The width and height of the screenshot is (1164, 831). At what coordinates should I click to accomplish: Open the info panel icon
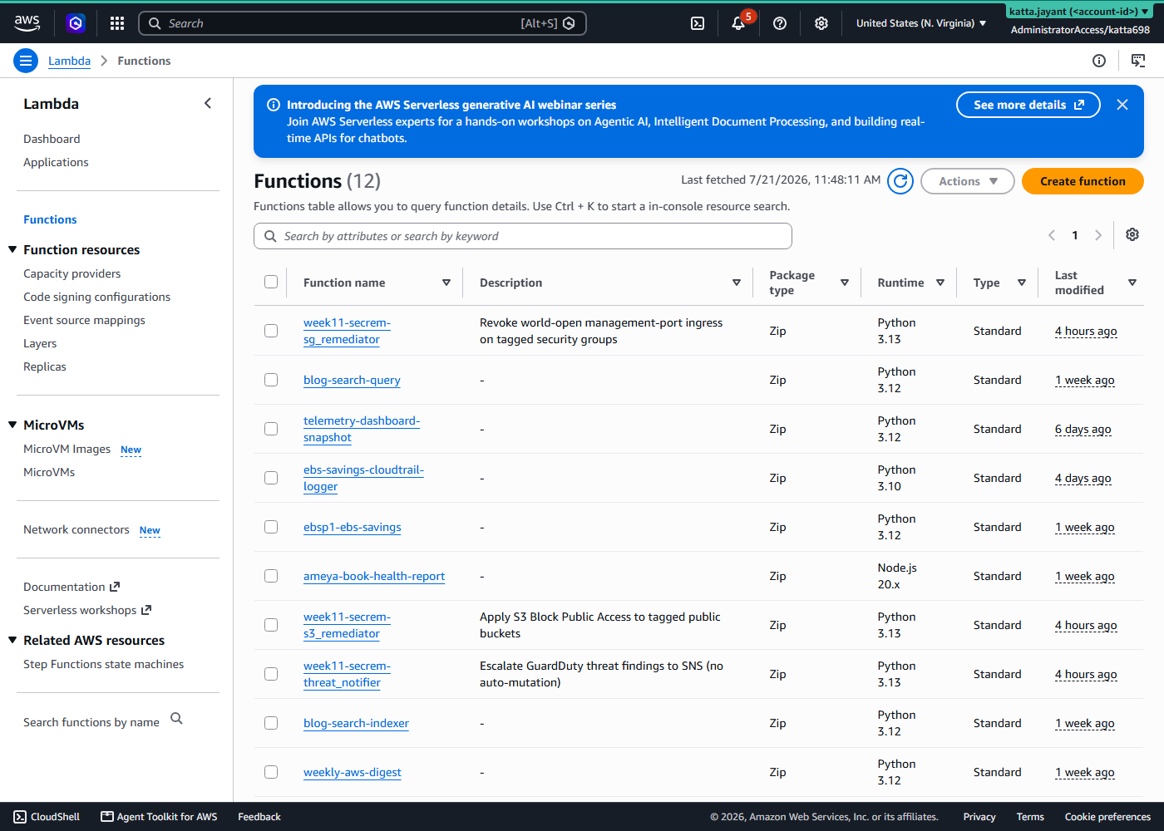(1099, 61)
